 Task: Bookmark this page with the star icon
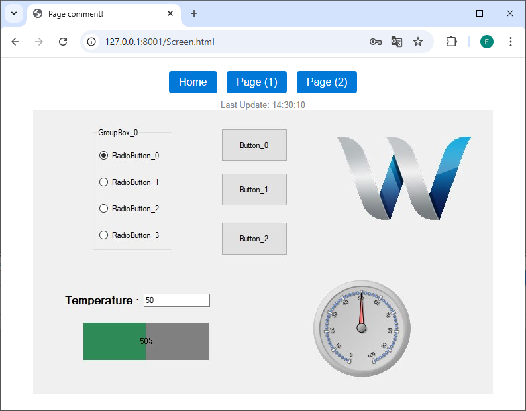click(x=418, y=42)
